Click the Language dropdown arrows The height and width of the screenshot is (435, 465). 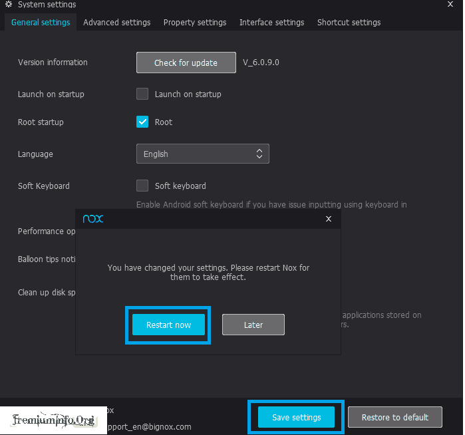259,154
